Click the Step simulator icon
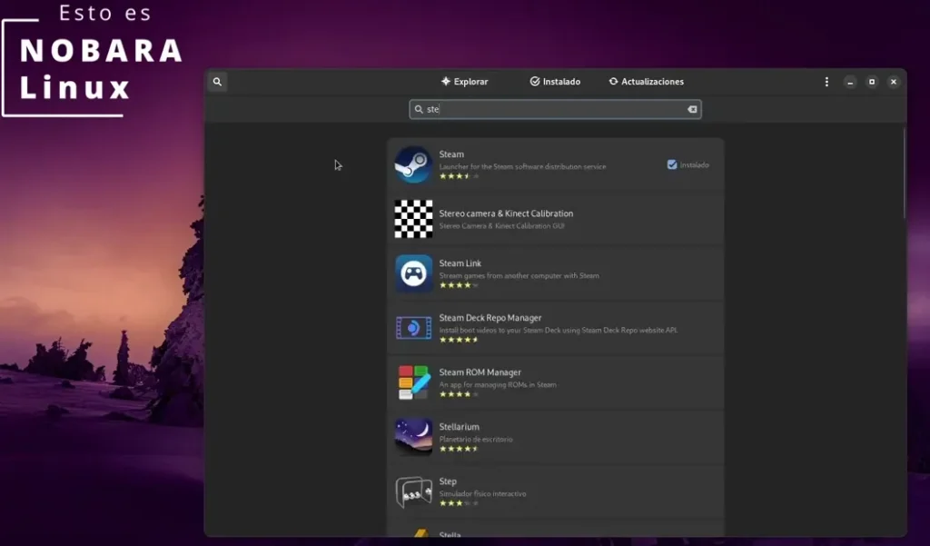The width and height of the screenshot is (930, 546). [x=413, y=492]
